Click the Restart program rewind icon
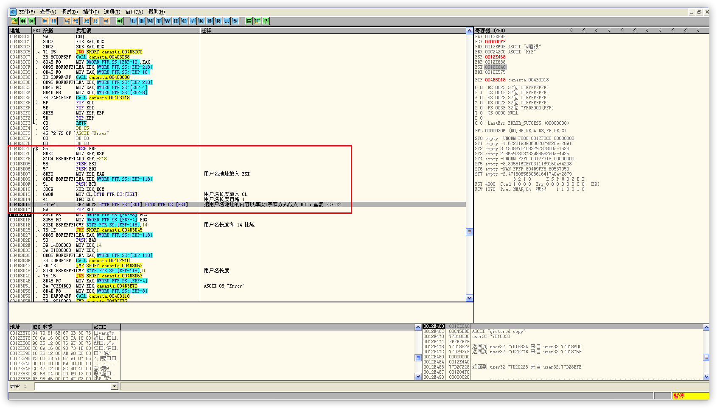Screen dimensions: 717x408 pyautogui.click(x=23, y=21)
